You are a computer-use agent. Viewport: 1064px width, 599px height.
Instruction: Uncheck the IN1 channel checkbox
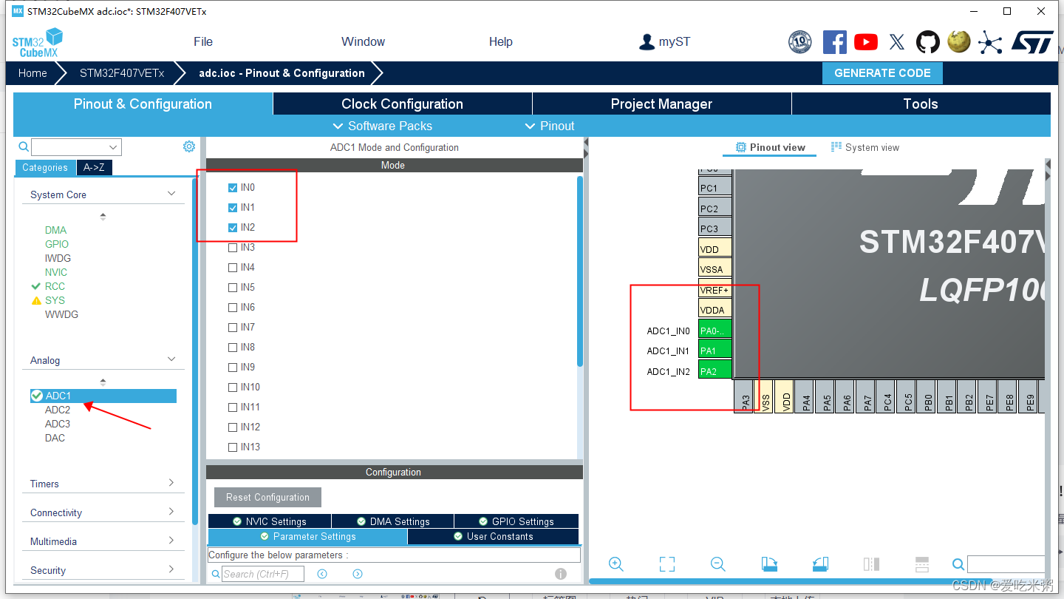tap(233, 208)
